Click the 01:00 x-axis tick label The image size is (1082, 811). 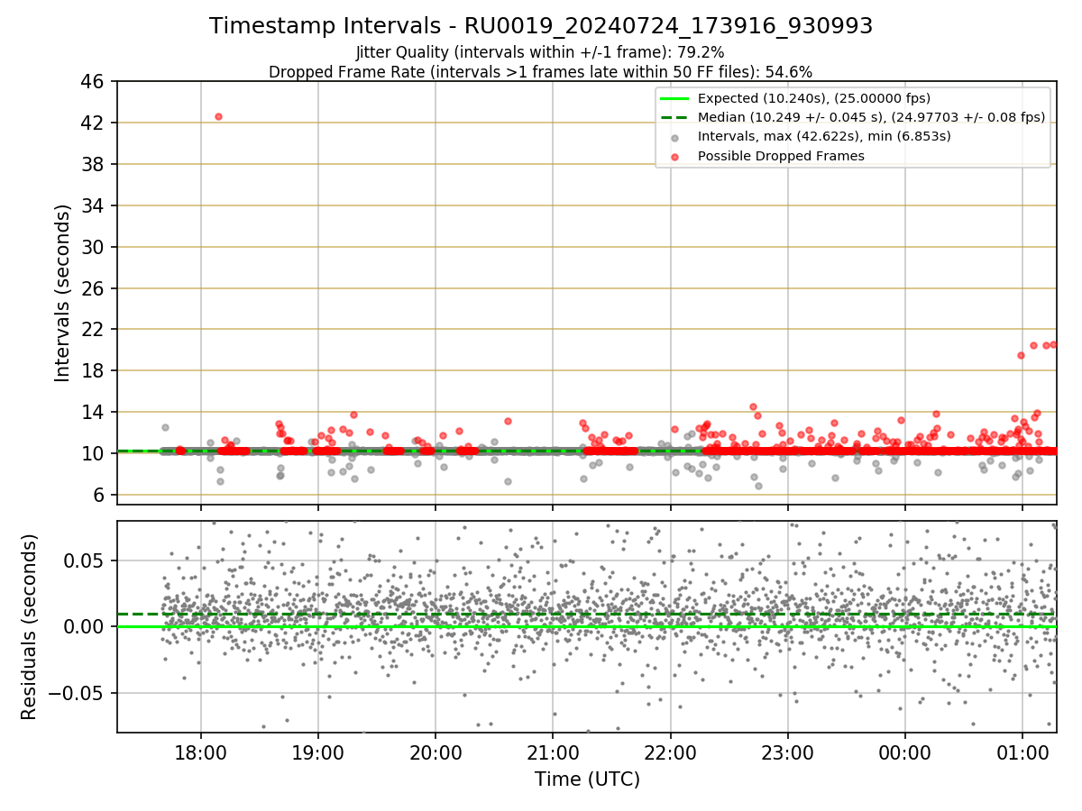point(1022,752)
